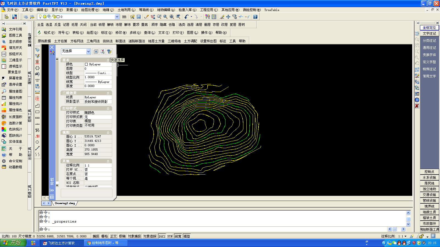The height and width of the screenshot is (247, 440).
Task: Click the red .91 elevation icon
Action: (x=37, y=136)
